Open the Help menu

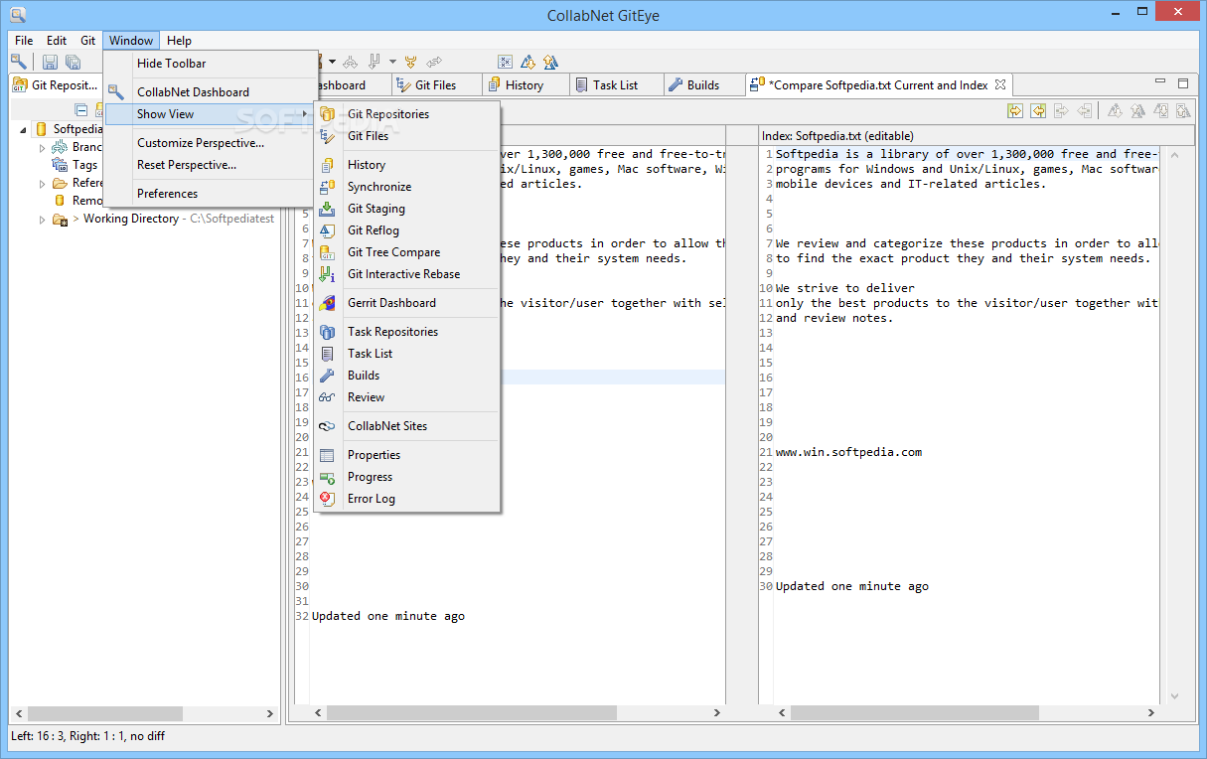coord(180,41)
